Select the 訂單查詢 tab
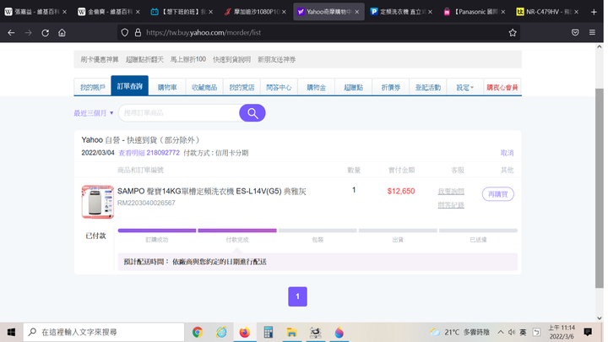The image size is (608, 342). coord(129,85)
